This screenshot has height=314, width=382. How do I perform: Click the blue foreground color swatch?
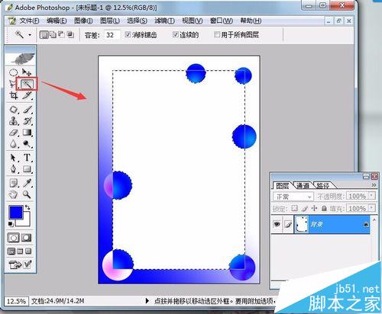[15, 212]
